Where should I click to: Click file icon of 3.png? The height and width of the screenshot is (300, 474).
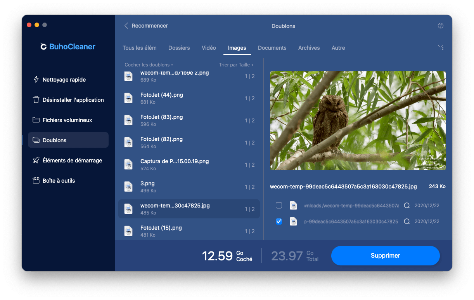pyautogui.click(x=128, y=187)
